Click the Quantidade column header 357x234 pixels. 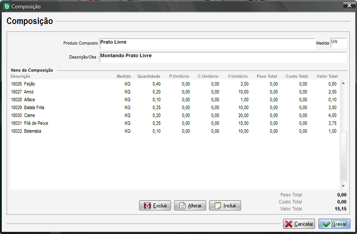149,76
